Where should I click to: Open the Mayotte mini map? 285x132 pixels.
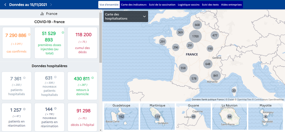[266, 117]
